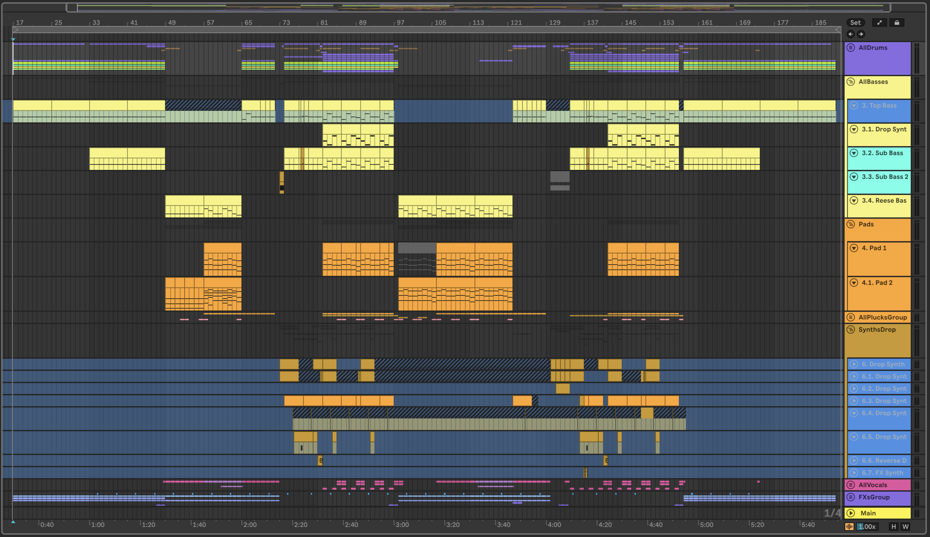The image size is (930, 537).
Task: Click the AllDrums group fold icon
Action: point(850,48)
